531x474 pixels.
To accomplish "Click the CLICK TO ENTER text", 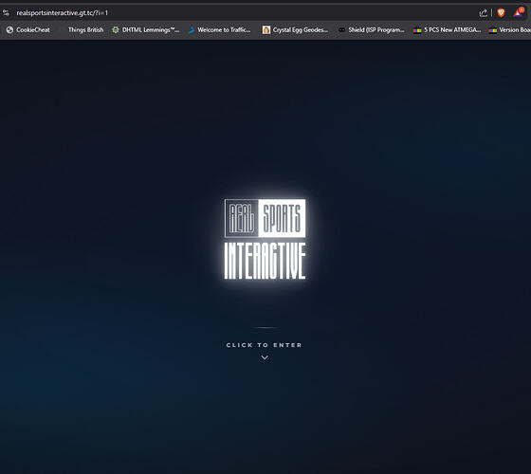I will pos(265,345).
